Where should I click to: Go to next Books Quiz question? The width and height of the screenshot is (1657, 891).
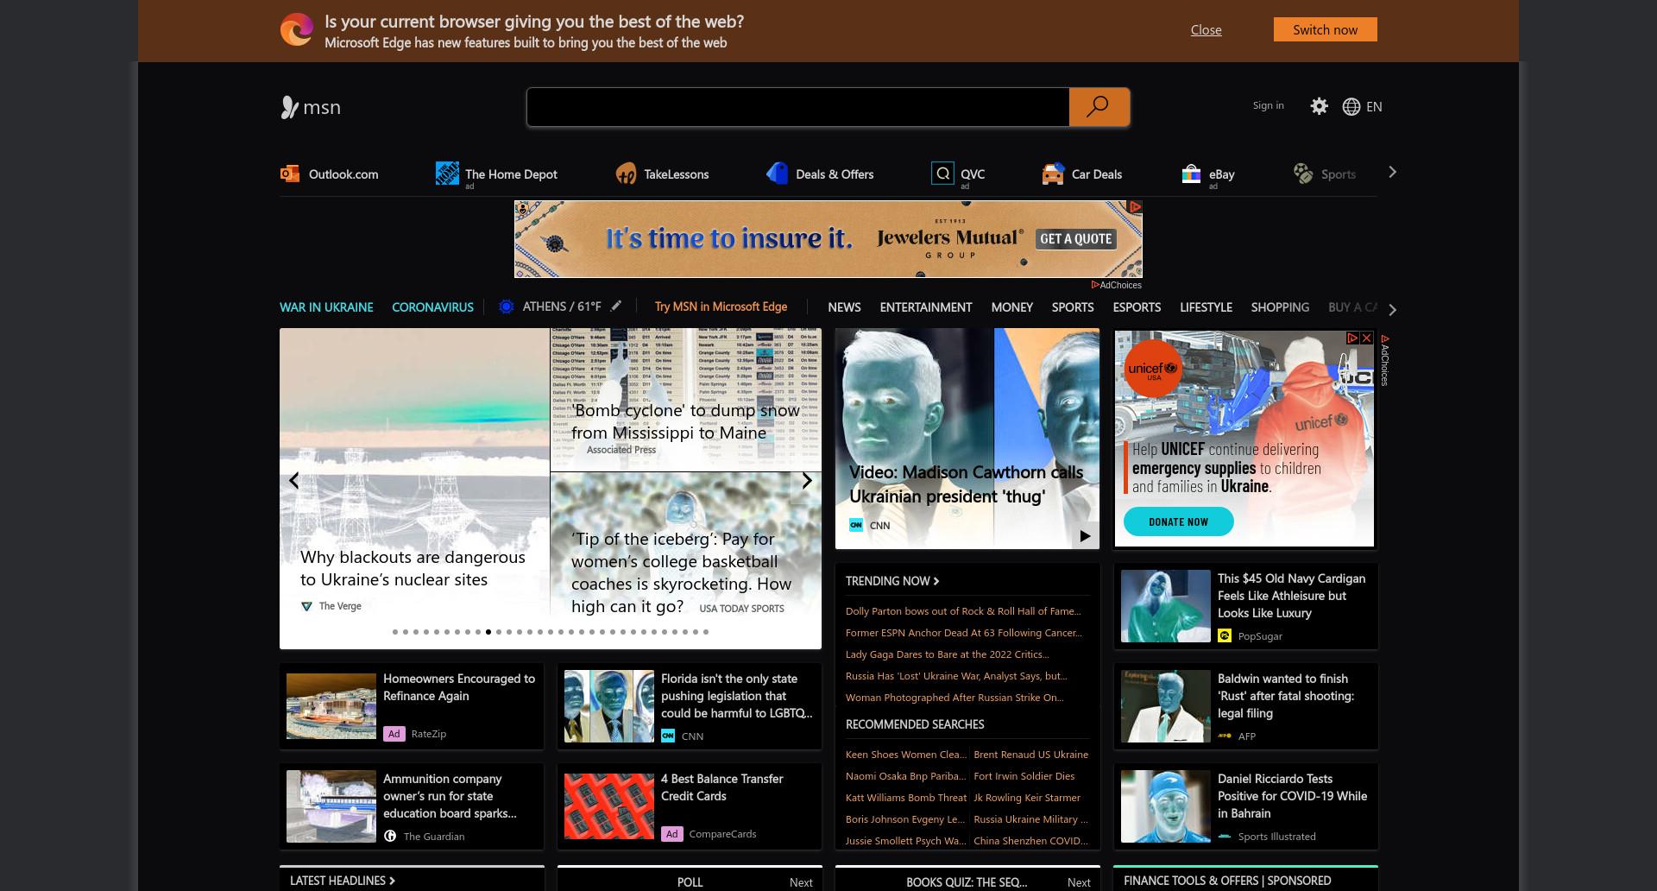point(1079,882)
